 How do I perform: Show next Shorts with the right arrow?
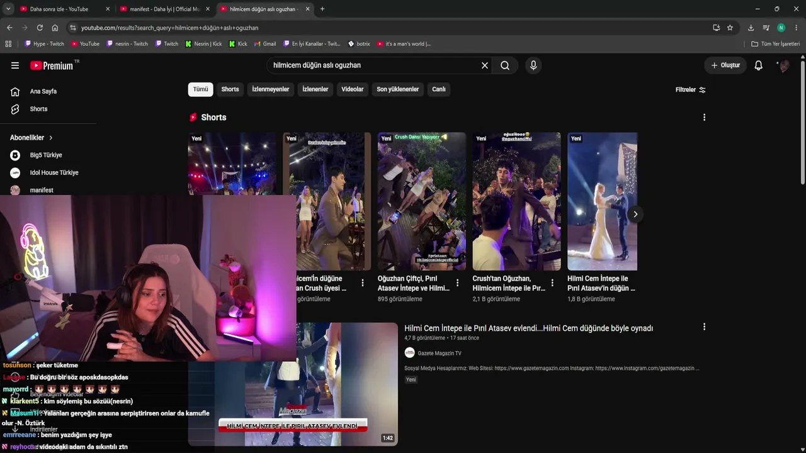(635, 215)
